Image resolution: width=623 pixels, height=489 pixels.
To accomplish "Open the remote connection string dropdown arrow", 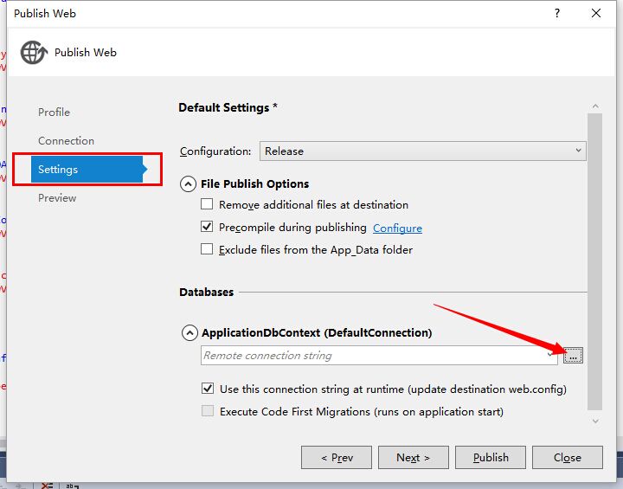I will [550, 356].
